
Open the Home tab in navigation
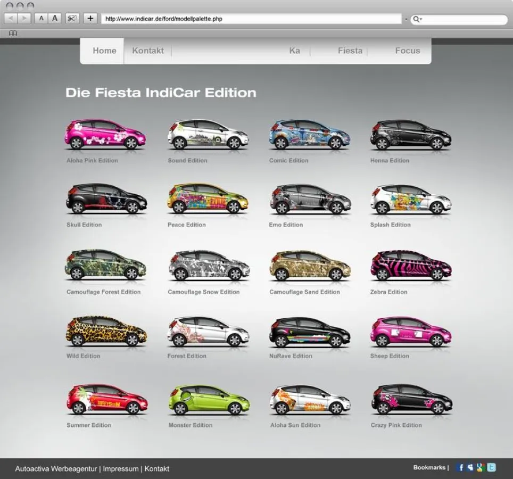[104, 51]
